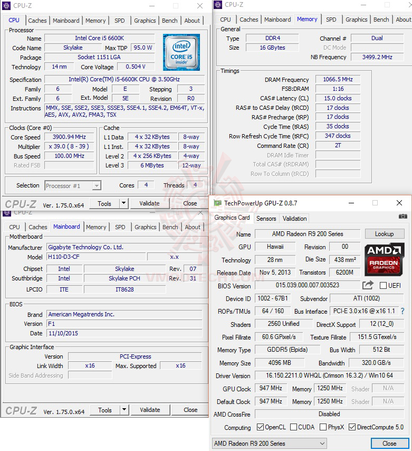
Task: Switch to the Validation tab in GPU-Z
Action: [x=294, y=218]
